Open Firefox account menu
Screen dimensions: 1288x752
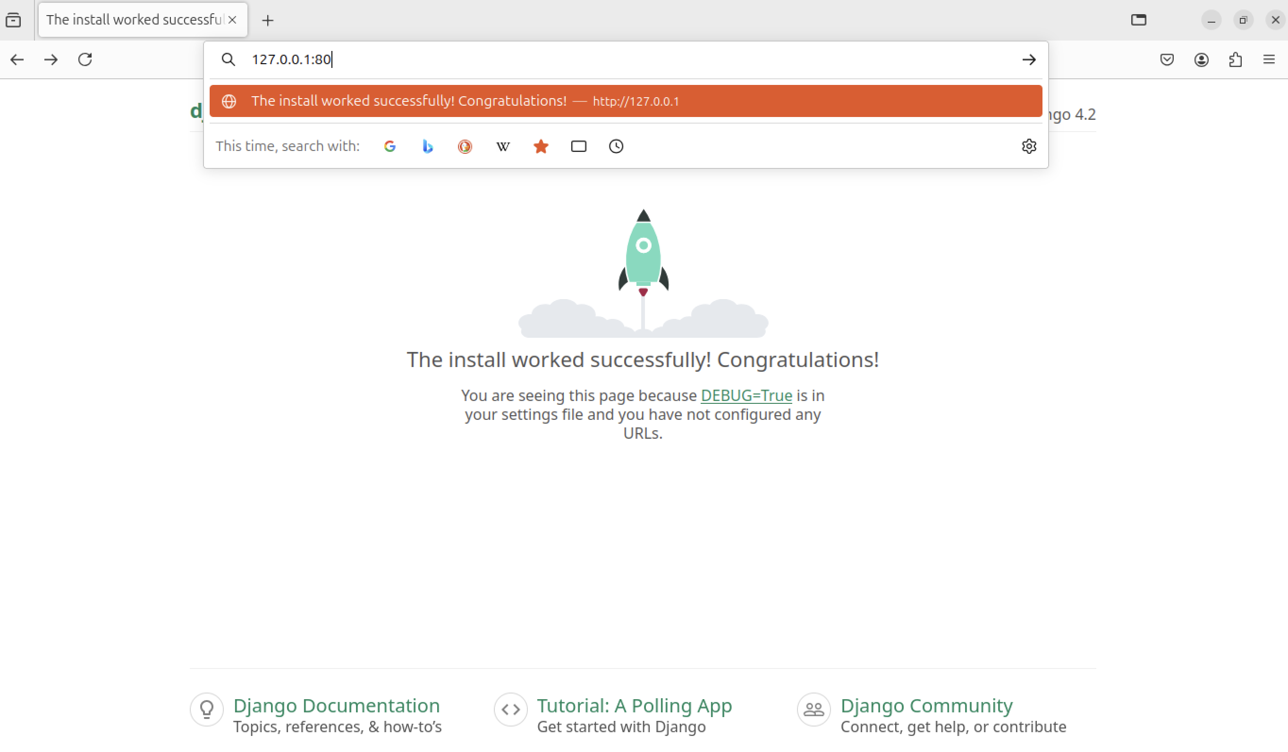(x=1202, y=60)
